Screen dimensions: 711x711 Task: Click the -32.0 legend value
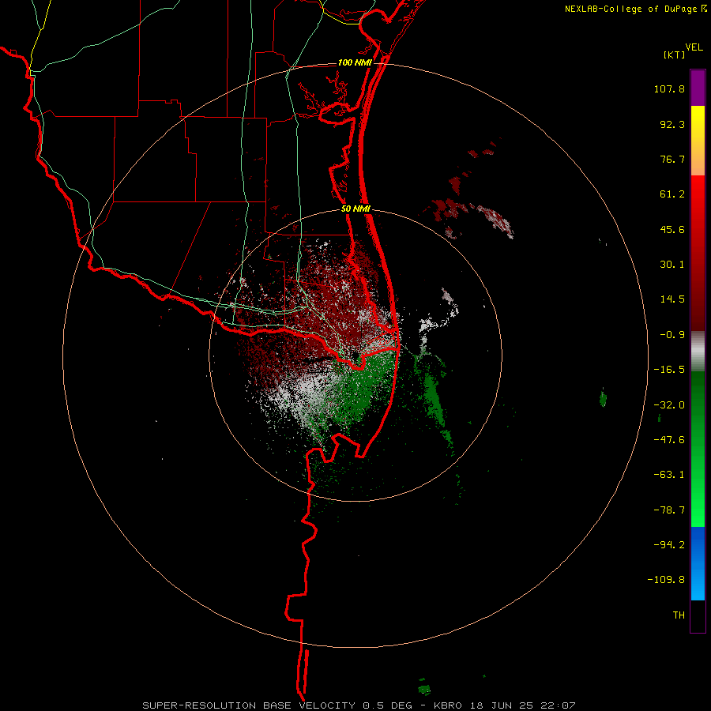pyautogui.click(x=669, y=405)
